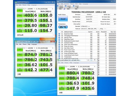Image resolution: width=129 pixels, height=96 pixels.
Task: Run 4K QD32 test in 0fill window
Action: point(62,88)
